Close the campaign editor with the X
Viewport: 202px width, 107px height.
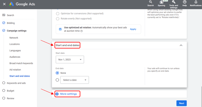[4, 4]
